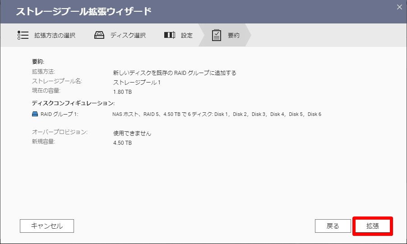Image resolution: width=407 pixels, height=244 pixels.
Task: Click the 現在の容量: field label
Action: (x=46, y=90)
